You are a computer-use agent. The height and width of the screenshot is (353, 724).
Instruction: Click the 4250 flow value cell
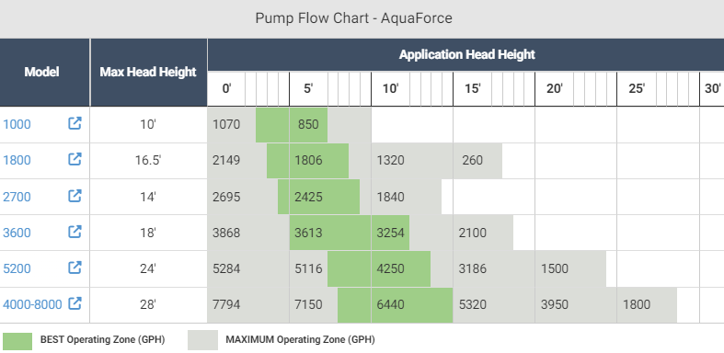click(391, 268)
